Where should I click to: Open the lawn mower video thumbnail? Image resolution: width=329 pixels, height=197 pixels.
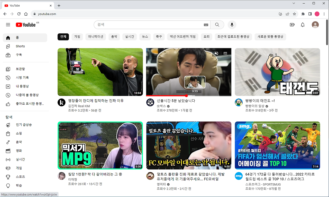click(x=100, y=72)
